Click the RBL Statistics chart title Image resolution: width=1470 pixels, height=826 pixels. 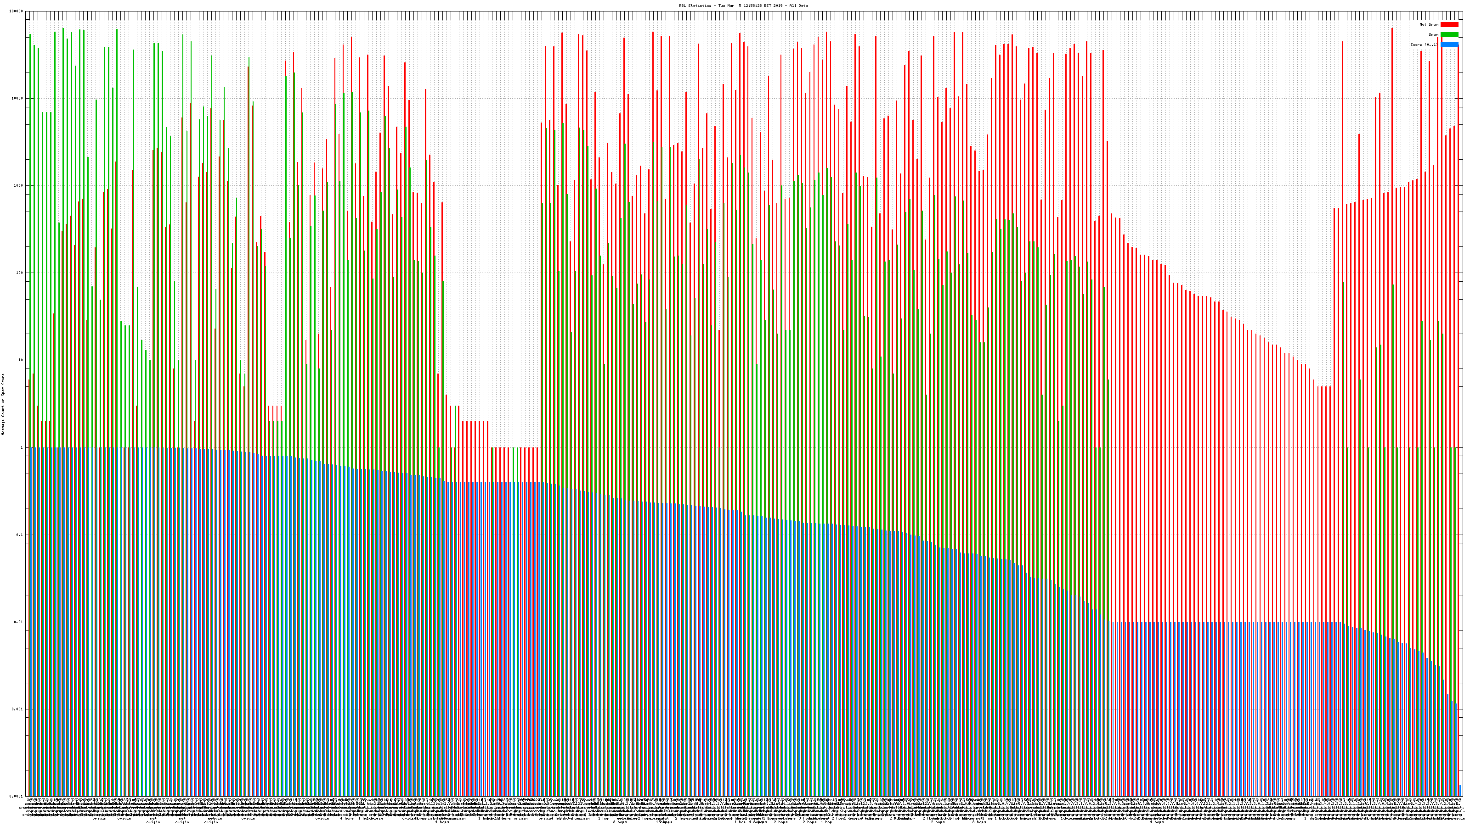[743, 6]
